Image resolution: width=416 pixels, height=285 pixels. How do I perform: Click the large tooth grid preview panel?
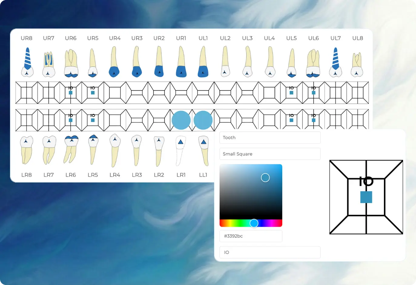[x=366, y=197]
